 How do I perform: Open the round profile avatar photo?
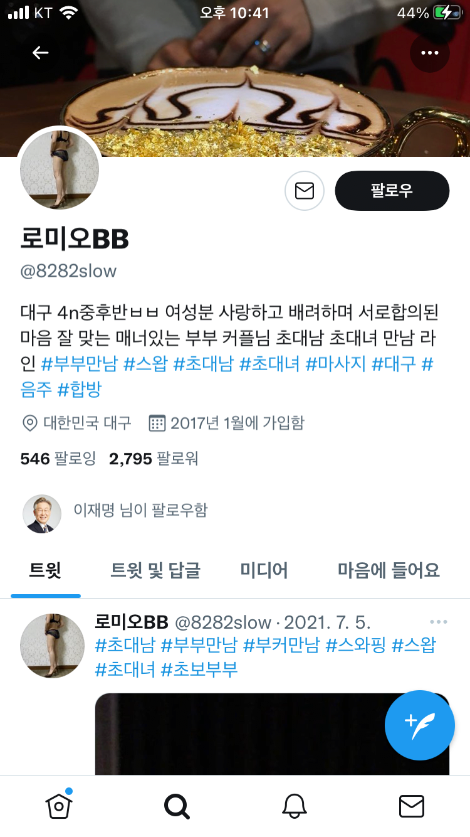point(60,170)
